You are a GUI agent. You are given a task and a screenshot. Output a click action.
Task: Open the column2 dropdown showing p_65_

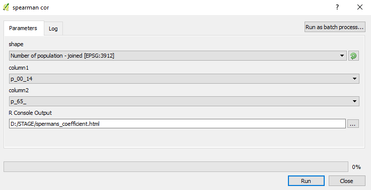(184, 101)
